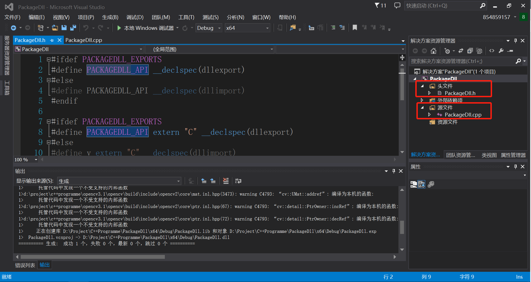Toggle auto-hide pin on 属性 panel

(x=515, y=167)
